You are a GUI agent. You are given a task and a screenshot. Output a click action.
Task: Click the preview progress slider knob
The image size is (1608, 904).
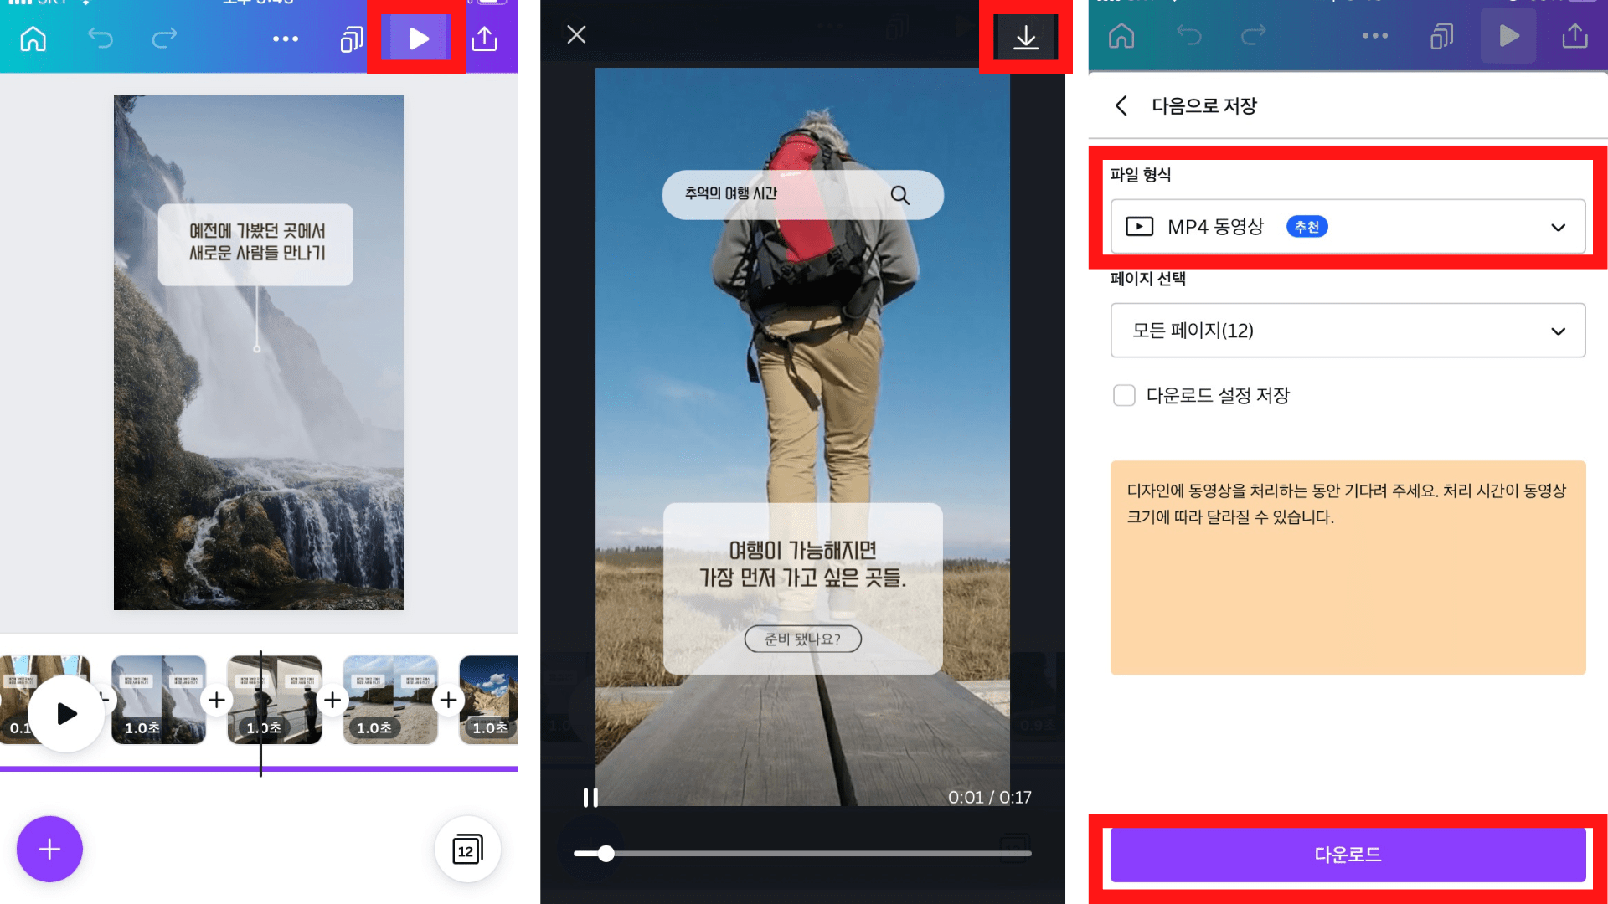coord(606,854)
